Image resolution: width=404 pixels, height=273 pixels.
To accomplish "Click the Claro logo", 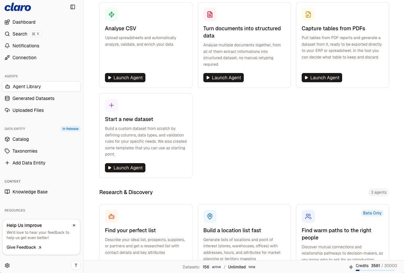I will [18, 7].
